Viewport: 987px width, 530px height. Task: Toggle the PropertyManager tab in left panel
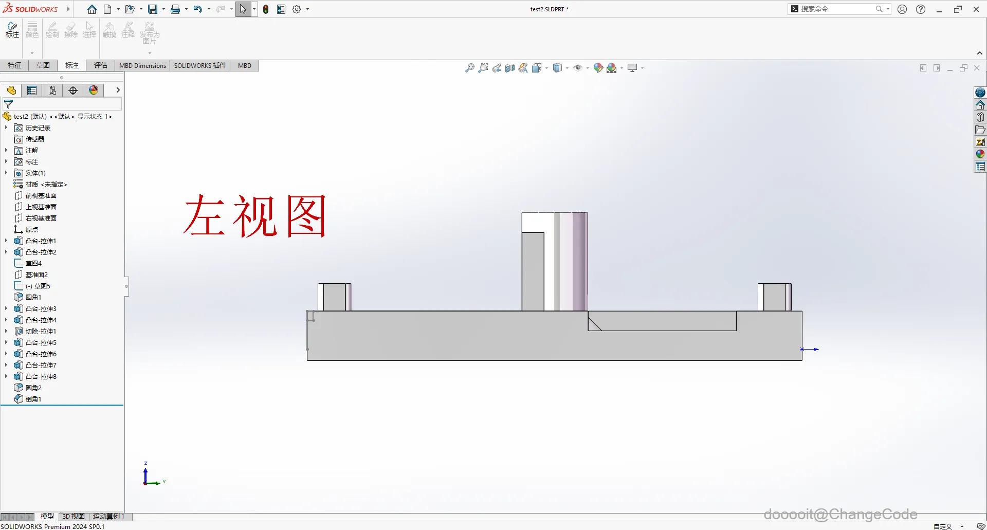(x=32, y=90)
